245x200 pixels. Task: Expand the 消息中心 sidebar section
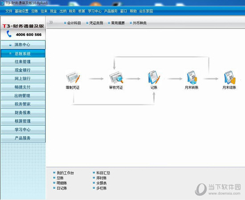[x=23, y=44]
